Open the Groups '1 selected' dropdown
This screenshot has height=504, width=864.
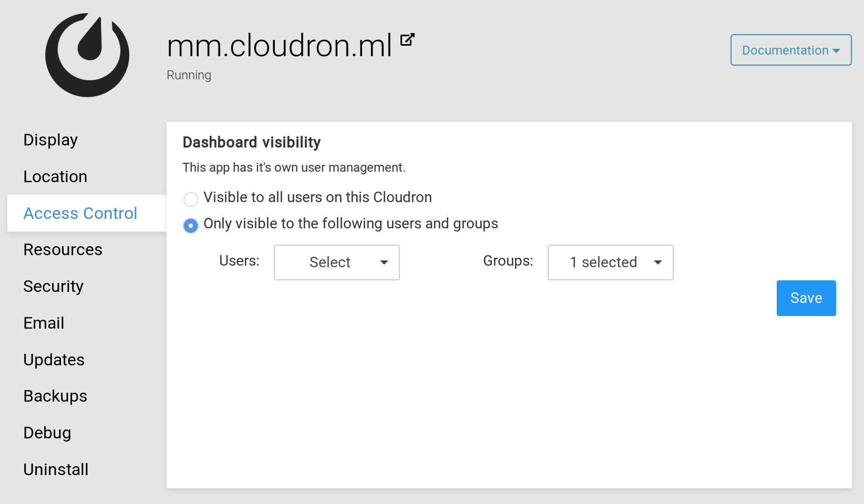click(610, 262)
